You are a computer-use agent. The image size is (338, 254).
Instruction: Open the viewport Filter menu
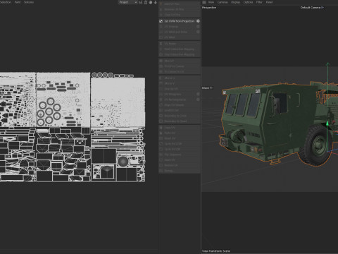pos(259,2)
